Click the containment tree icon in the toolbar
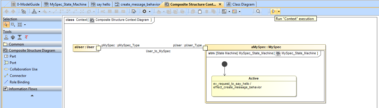This screenshot has height=108, width=379. (24, 11)
